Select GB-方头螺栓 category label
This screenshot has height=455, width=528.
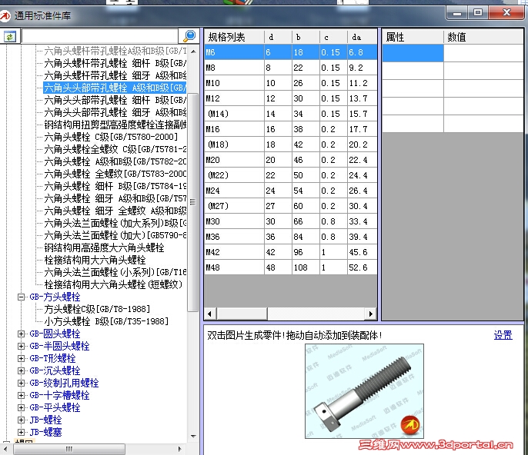click(55, 297)
